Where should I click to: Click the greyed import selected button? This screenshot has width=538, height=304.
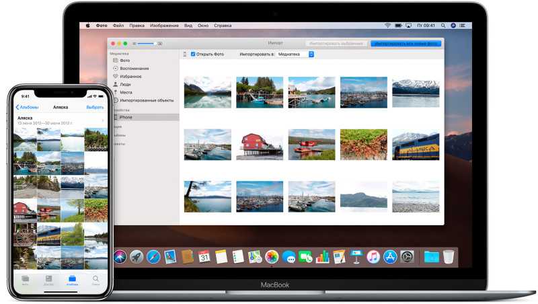[336, 44]
